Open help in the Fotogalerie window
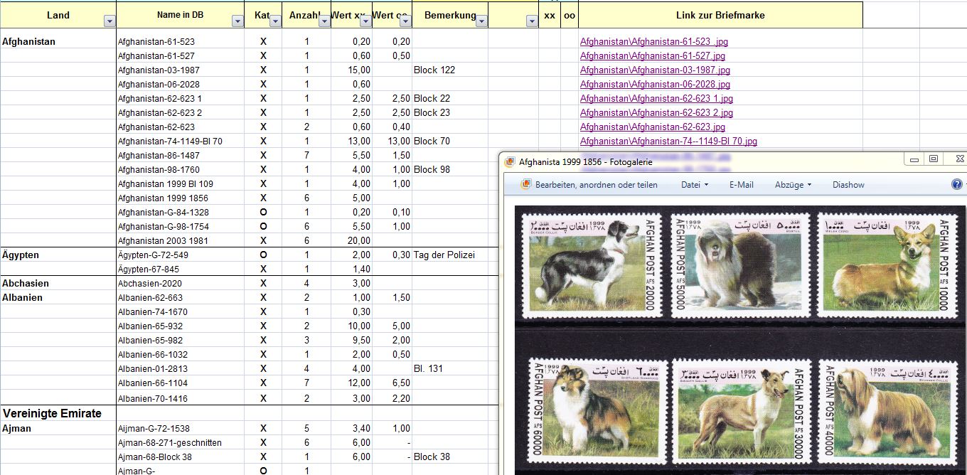Viewport: 967px width, 475px height. [x=956, y=184]
